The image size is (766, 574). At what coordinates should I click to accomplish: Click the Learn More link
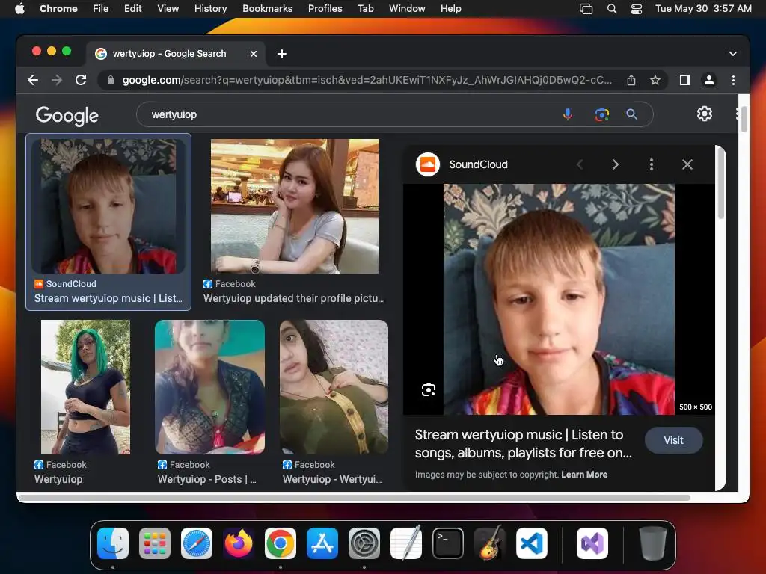584,475
